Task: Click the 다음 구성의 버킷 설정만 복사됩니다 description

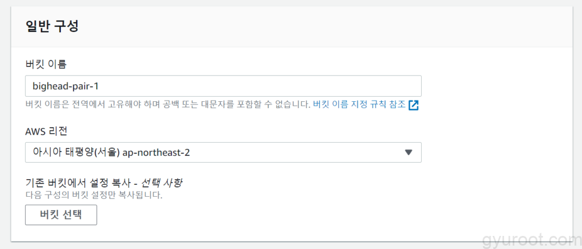Action: [x=94, y=195]
